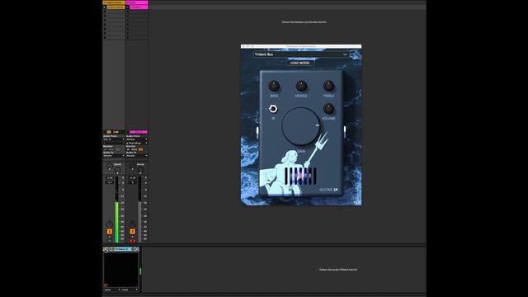Toggle the IR switch on the pedal
Viewport: 528px width, 297px height.
[x=273, y=109]
